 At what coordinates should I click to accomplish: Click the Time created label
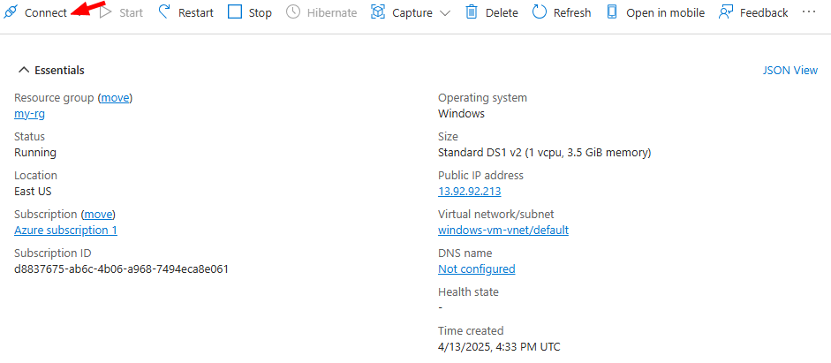click(x=471, y=330)
